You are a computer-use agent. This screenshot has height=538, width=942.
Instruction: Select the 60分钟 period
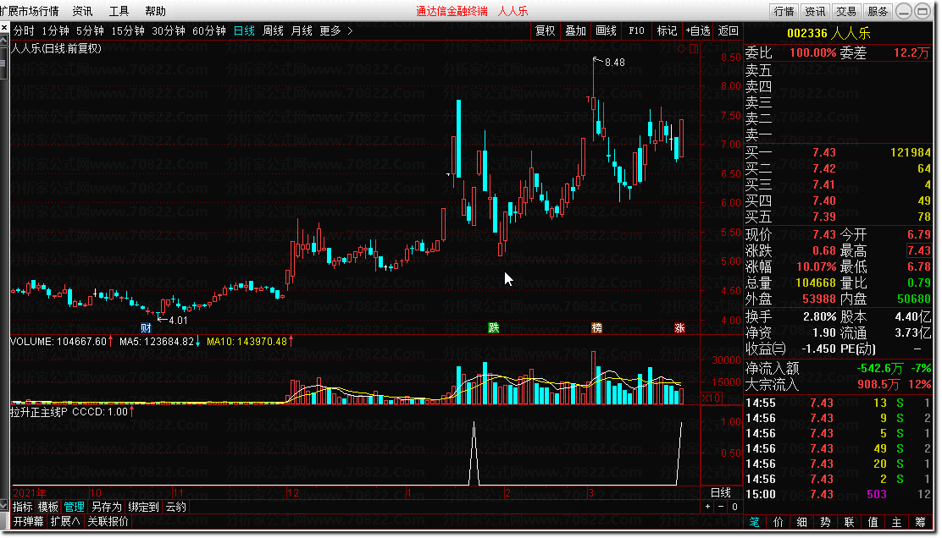coord(209,30)
